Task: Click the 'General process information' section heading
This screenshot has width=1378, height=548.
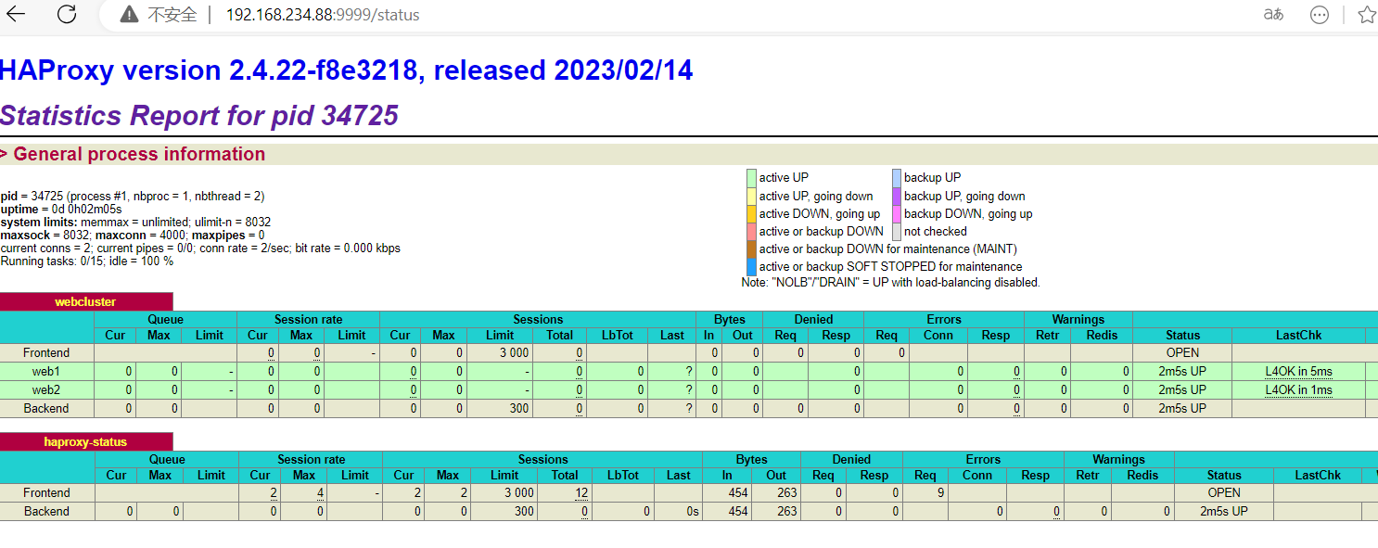Action: [x=139, y=154]
